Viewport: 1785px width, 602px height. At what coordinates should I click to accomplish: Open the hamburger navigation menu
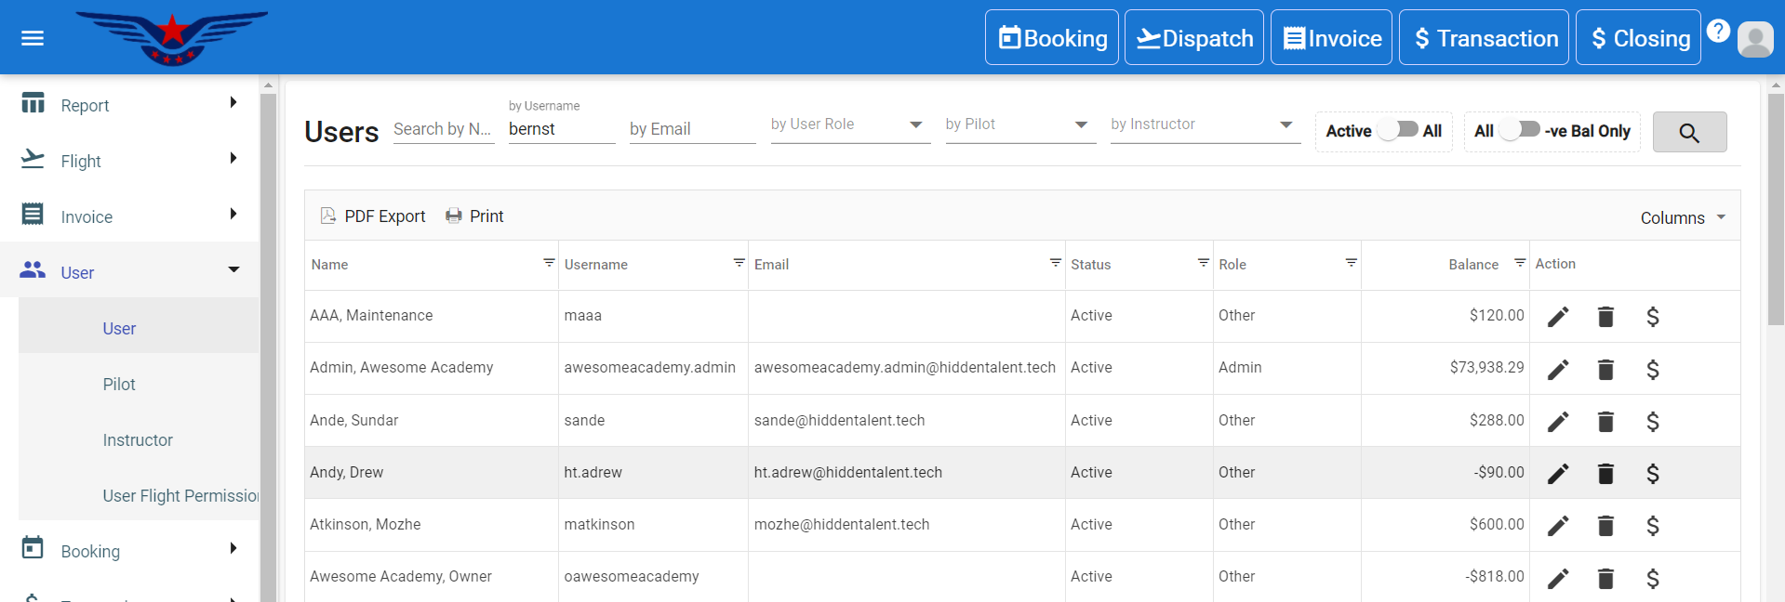(33, 38)
